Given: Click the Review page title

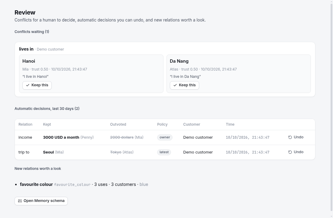Looking at the screenshot, I should [x=25, y=12].
